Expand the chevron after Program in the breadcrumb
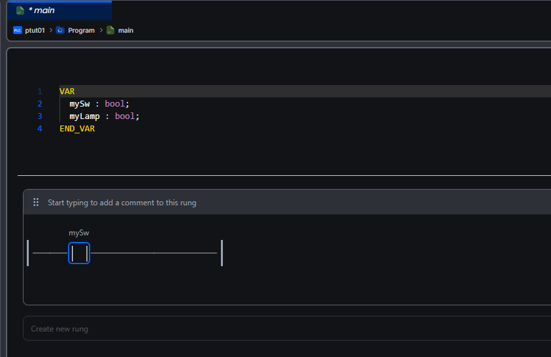 tap(101, 30)
